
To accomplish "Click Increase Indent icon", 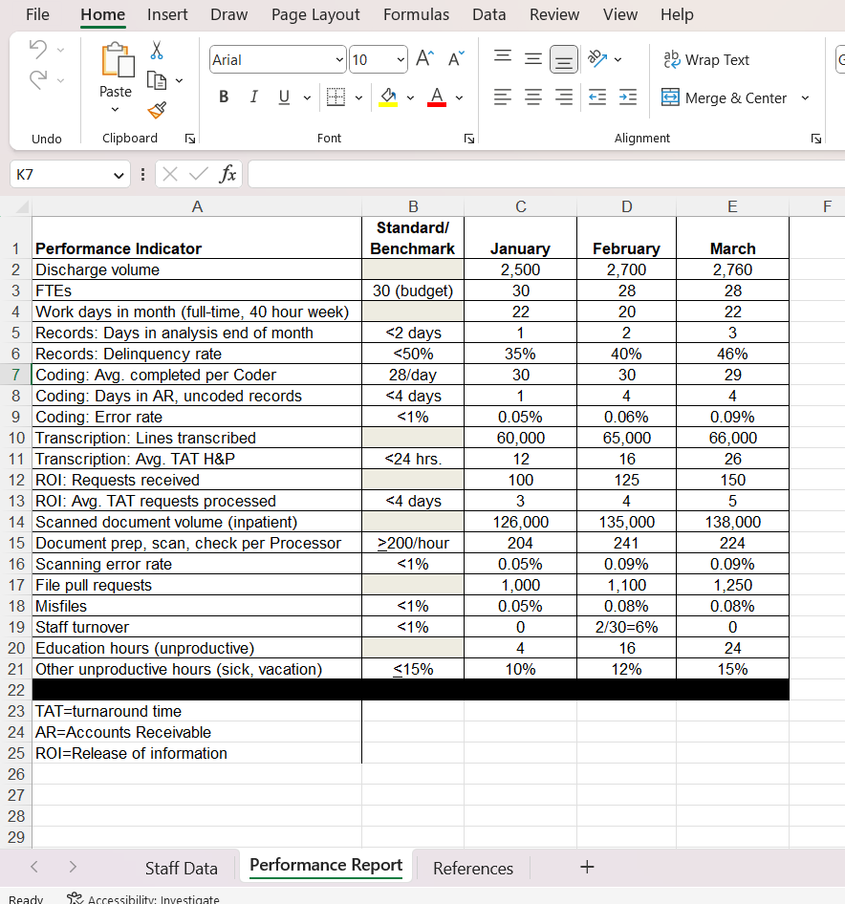I will click(x=628, y=97).
